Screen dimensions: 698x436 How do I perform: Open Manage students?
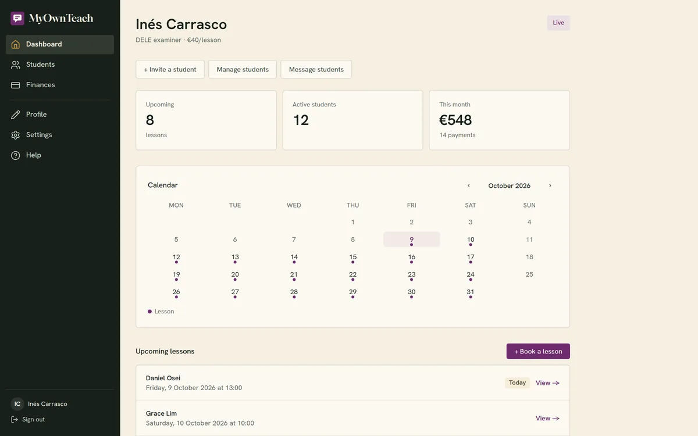coord(243,69)
